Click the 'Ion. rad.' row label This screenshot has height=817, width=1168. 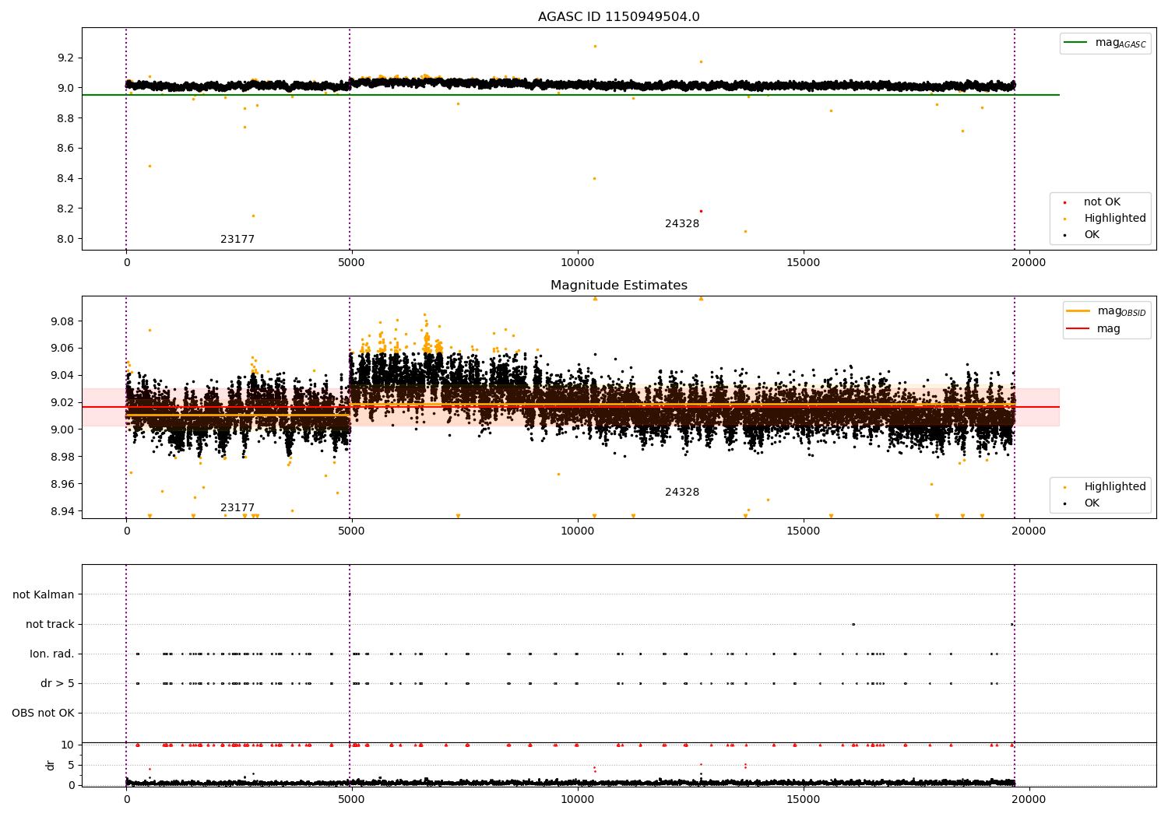[52, 654]
